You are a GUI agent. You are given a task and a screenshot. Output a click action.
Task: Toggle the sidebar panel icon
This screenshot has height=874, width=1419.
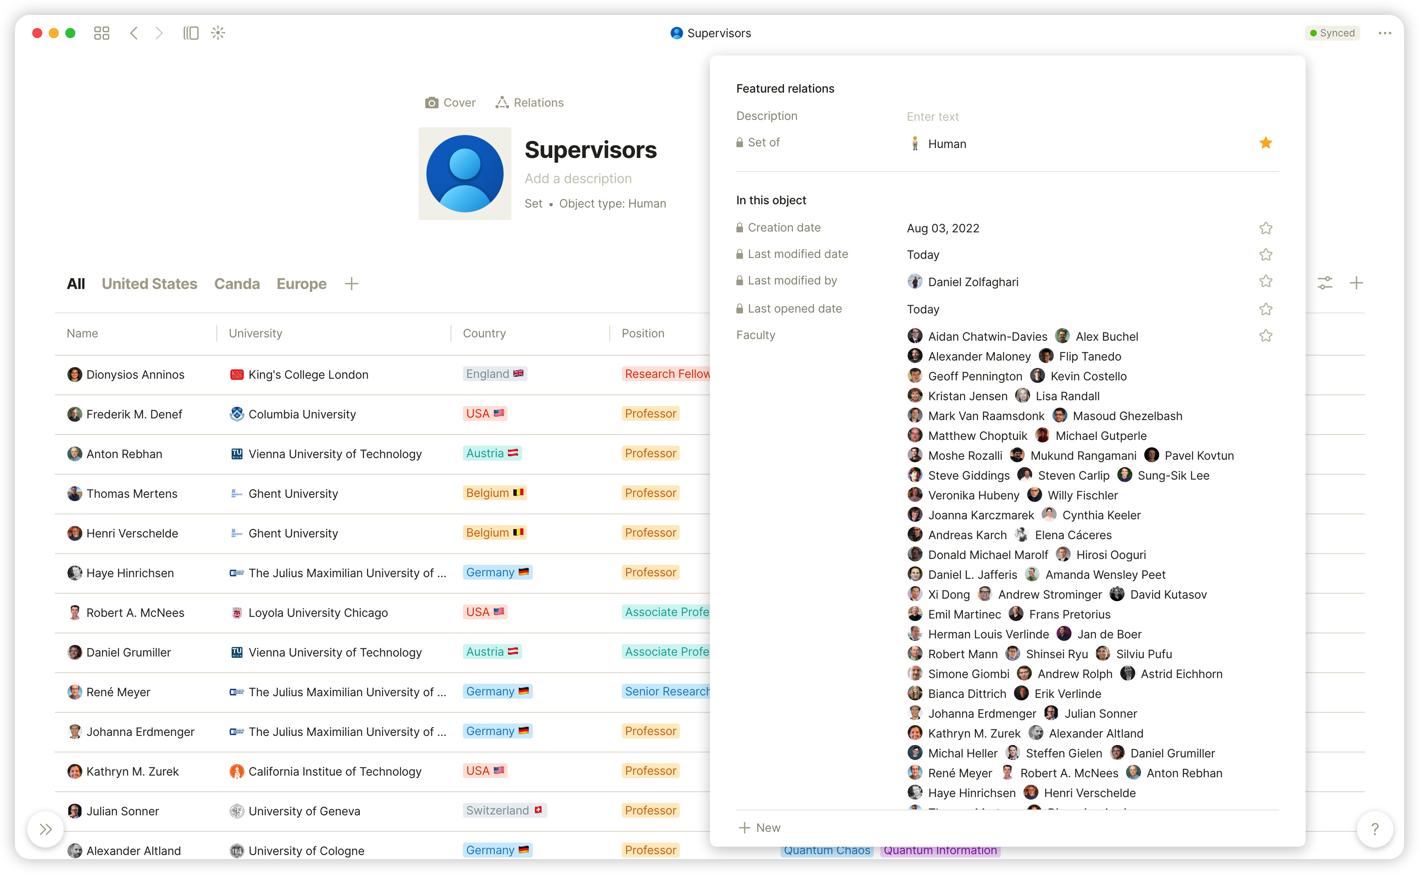[x=191, y=33]
